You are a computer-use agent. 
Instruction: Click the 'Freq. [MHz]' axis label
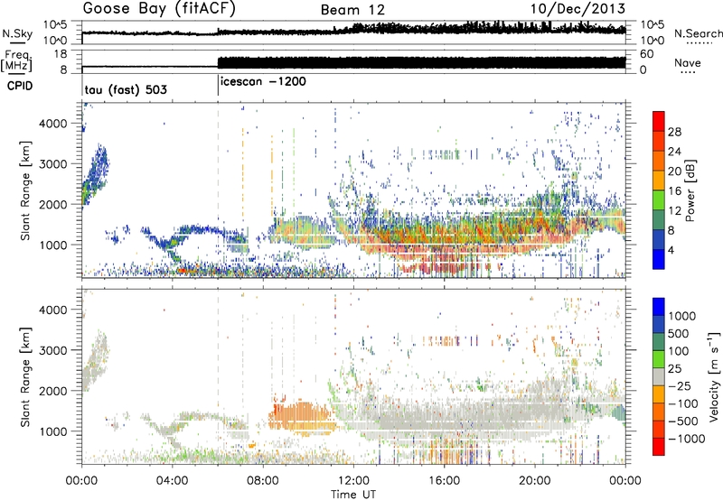pyautogui.click(x=18, y=60)
